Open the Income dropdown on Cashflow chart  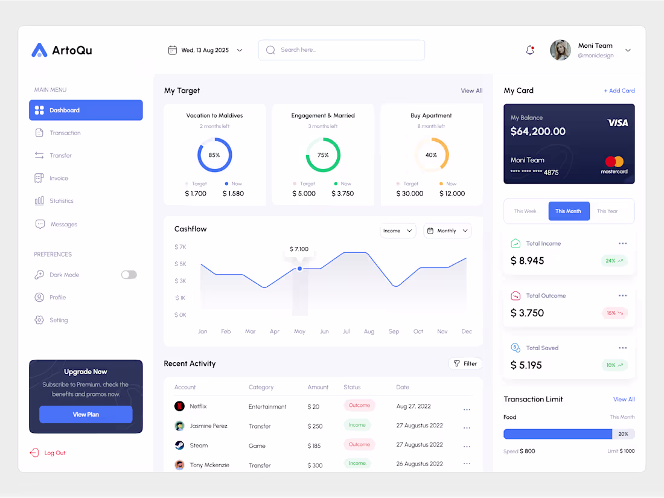point(398,231)
